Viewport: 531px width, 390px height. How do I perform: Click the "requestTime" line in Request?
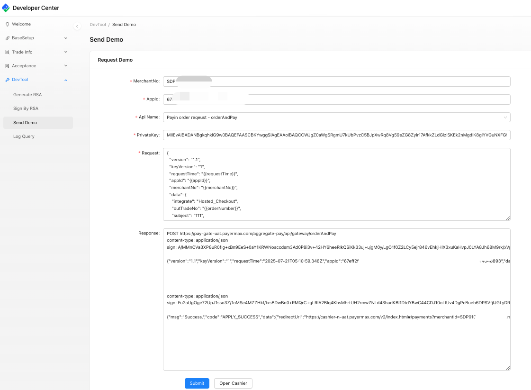pos(204,174)
